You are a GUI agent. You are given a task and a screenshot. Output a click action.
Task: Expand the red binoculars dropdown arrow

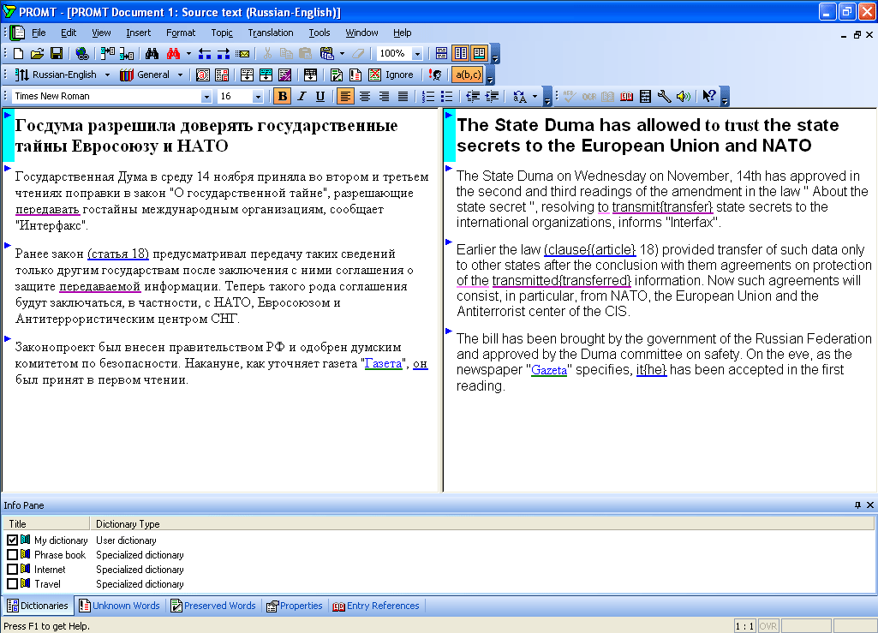click(188, 54)
